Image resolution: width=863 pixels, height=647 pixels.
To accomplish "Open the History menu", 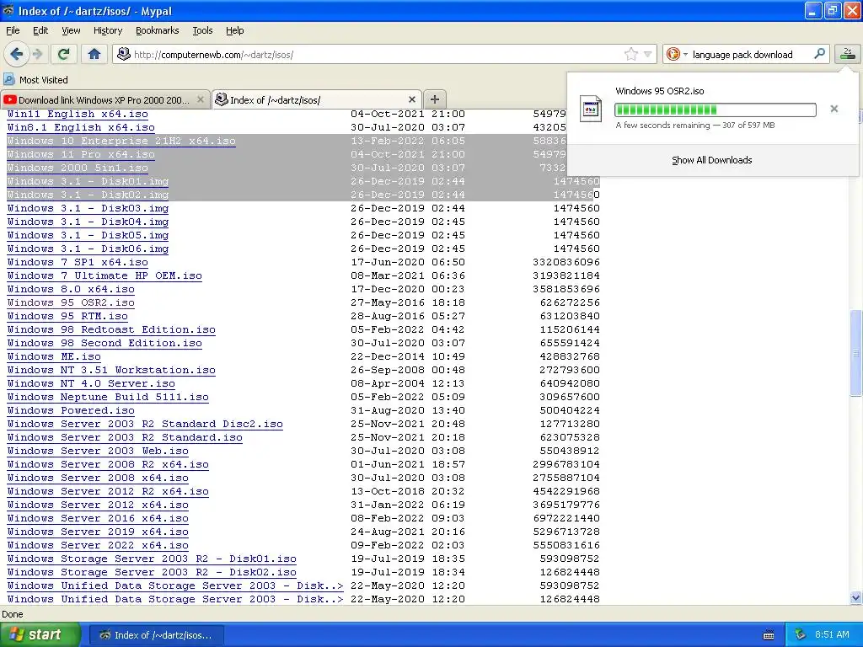I will 108,30.
